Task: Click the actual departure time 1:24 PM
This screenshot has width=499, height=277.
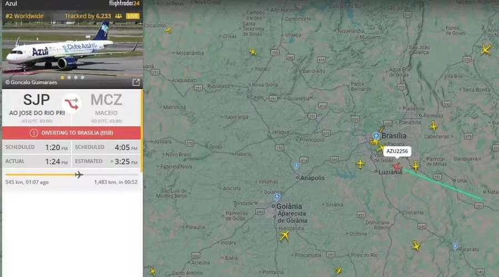Action: click(x=57, y=162)
